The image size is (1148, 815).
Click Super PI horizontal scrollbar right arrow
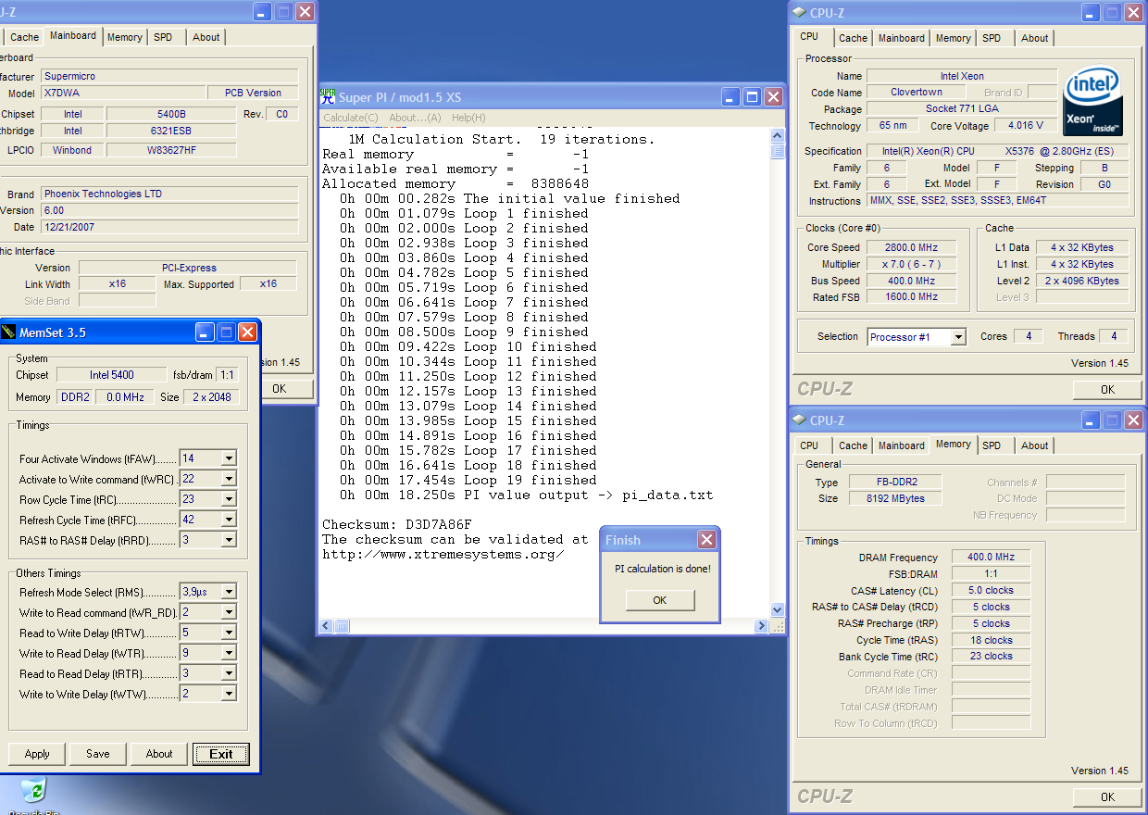762,626
